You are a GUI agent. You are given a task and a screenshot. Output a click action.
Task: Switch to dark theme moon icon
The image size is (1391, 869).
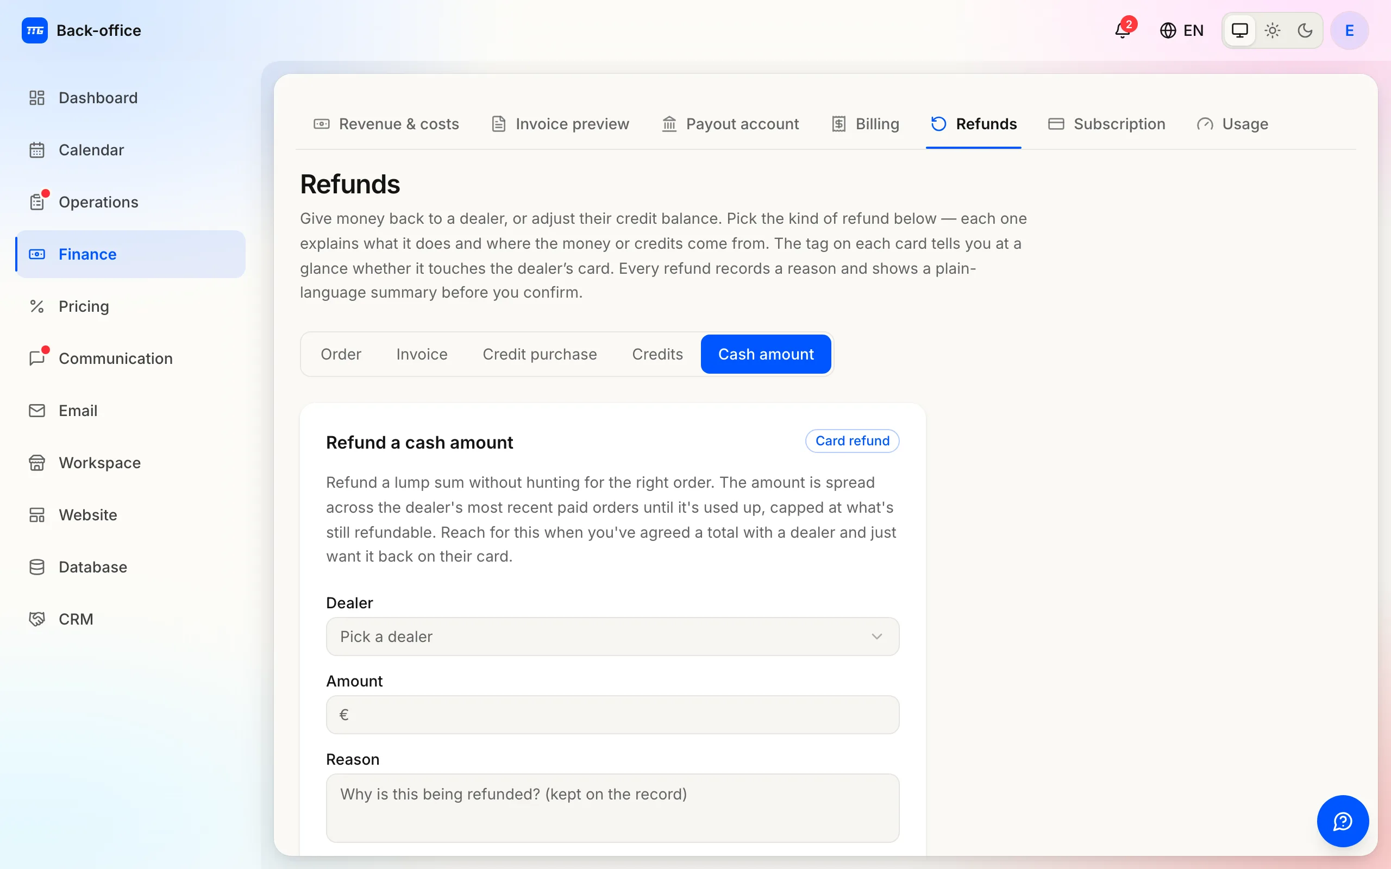(x=1305, y=30)
